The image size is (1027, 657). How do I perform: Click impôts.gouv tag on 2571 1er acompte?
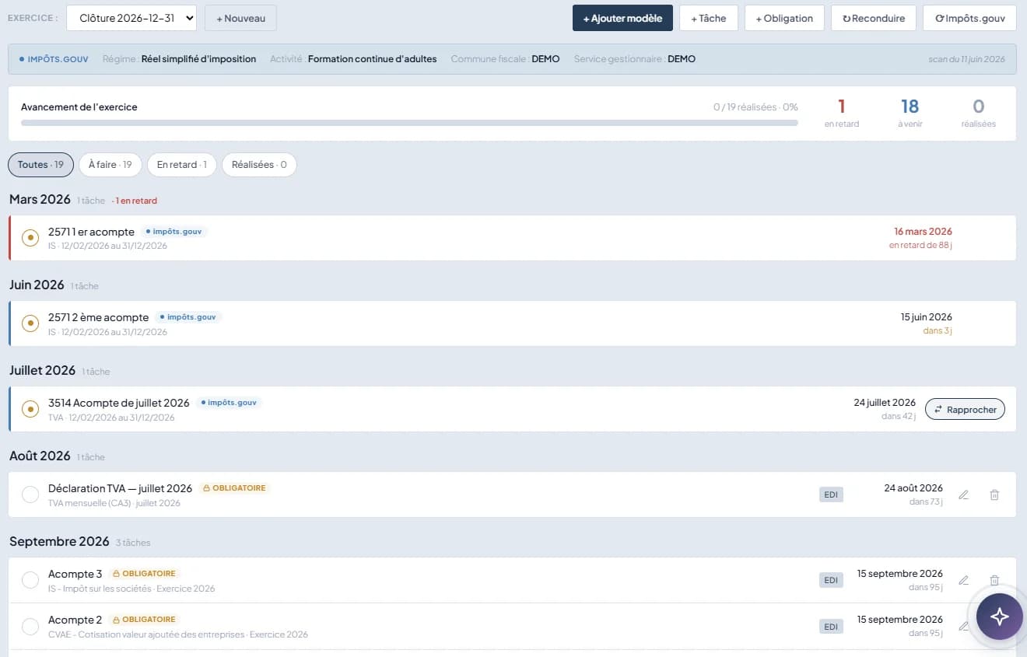tap(174, 232)
